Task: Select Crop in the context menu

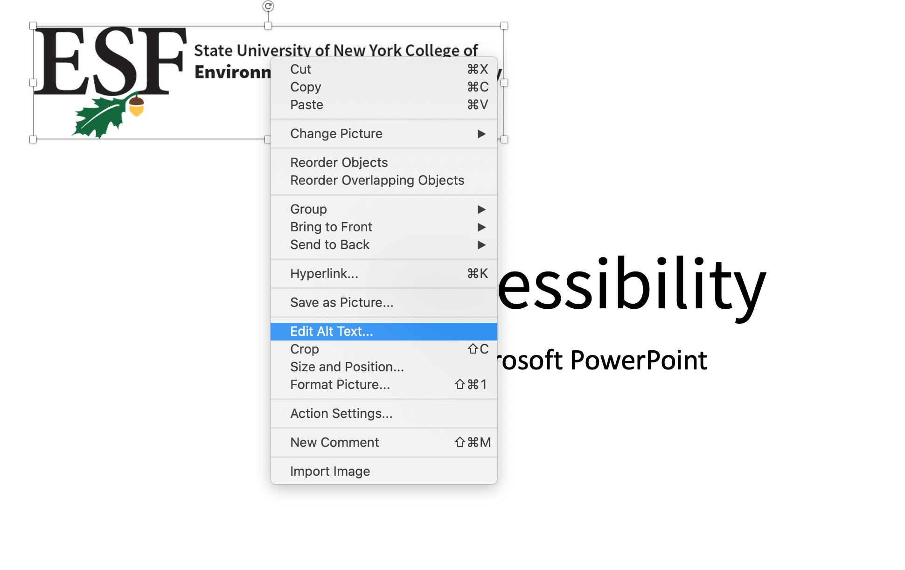Action: (x=383, y=349)
